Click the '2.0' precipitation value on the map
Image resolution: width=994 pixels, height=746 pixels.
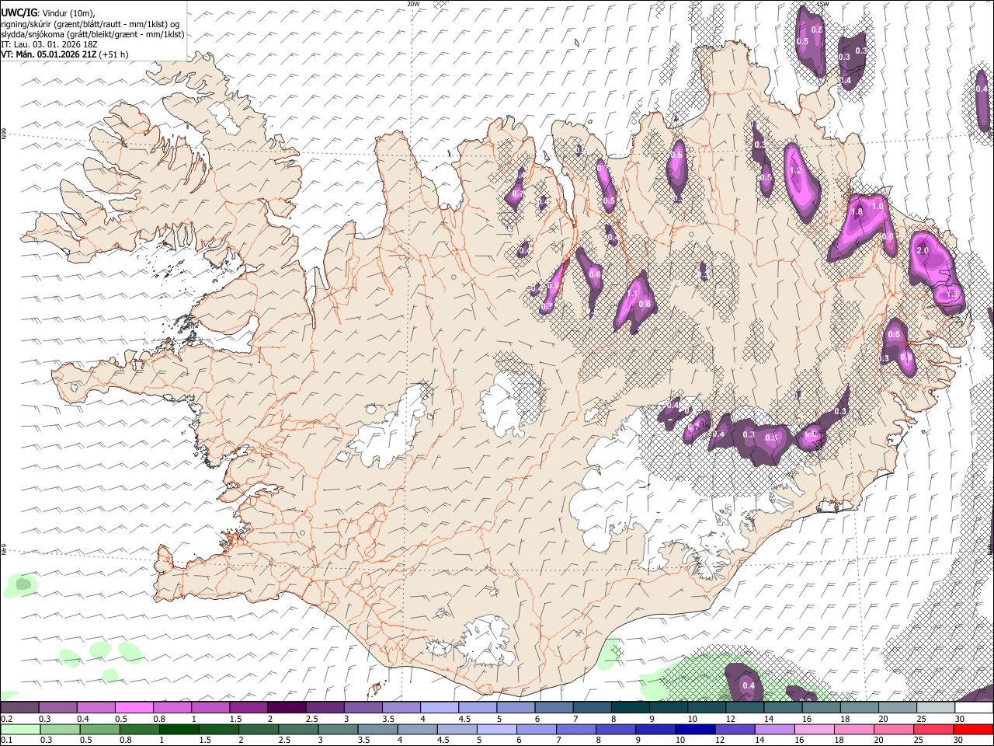[923, 251]
